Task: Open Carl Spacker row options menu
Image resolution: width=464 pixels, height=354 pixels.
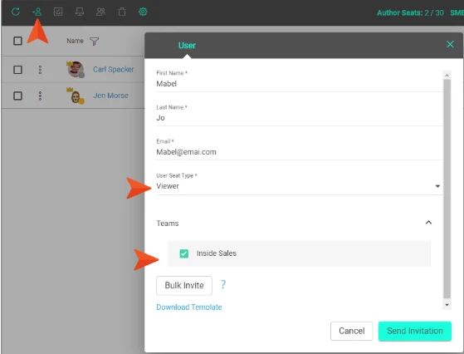Action: point(40,70)
